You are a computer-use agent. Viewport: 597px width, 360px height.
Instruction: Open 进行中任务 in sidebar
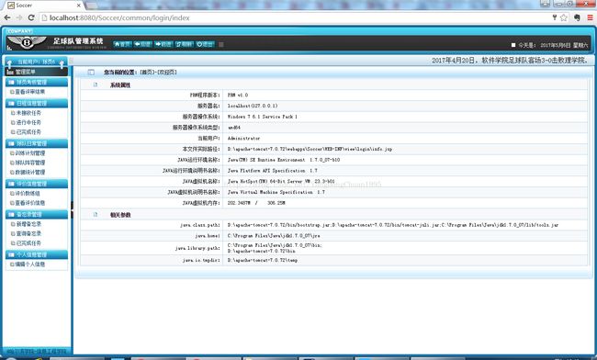pos(28,122)
